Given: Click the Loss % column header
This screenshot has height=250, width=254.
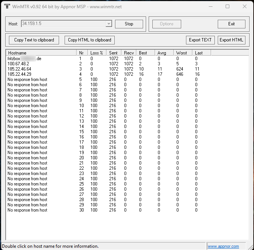Looking at the screenshot, I should coord(97,53).
